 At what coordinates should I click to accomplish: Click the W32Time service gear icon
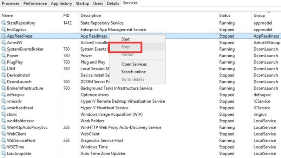tap(4, 147)
